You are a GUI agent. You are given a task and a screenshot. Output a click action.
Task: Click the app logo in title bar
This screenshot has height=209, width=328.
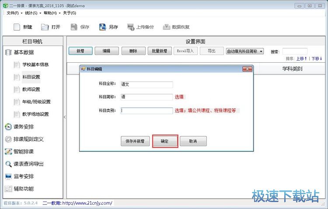point(5,6)
